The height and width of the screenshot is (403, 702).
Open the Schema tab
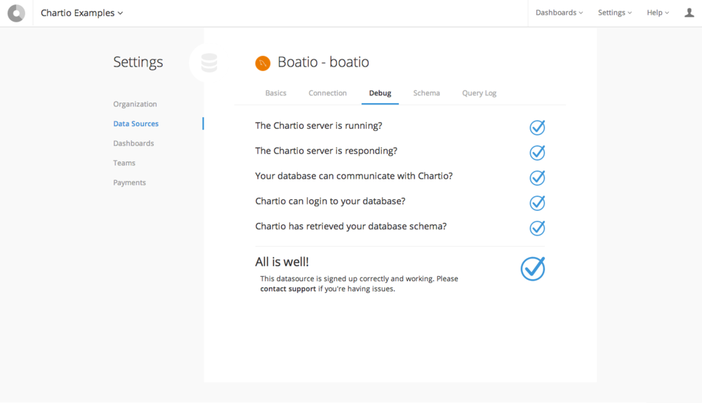point(427,93)
